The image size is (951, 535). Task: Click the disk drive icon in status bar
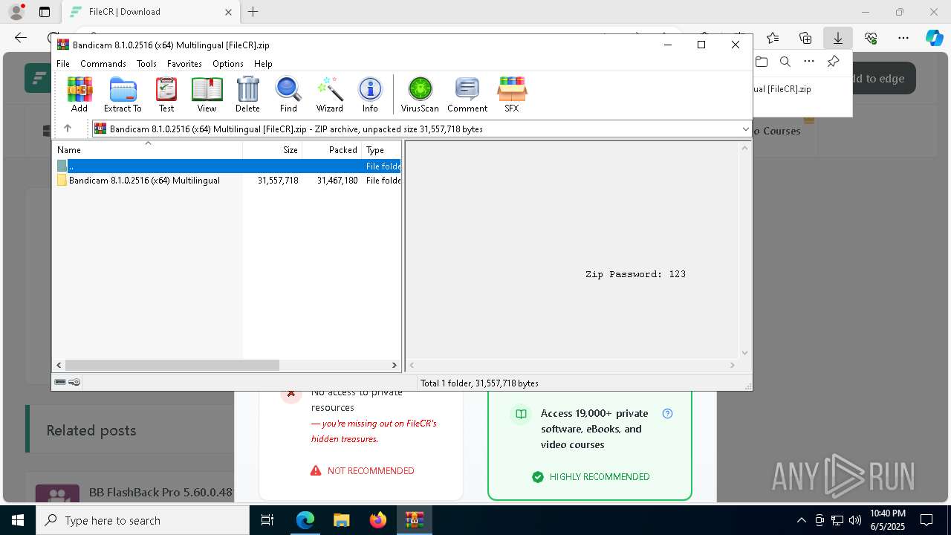[60, 382]
